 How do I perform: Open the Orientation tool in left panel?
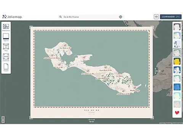point(6,27)
